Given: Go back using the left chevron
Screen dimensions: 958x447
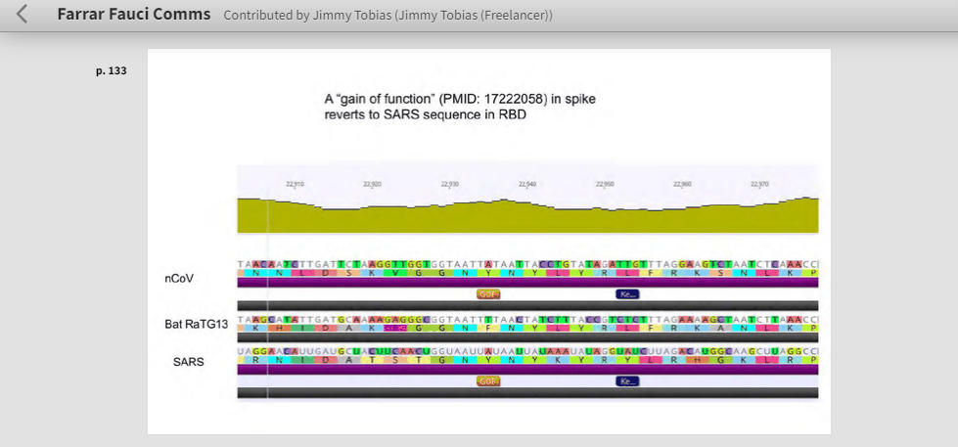Looking at the screenshot, I should (x=22, y=14).
